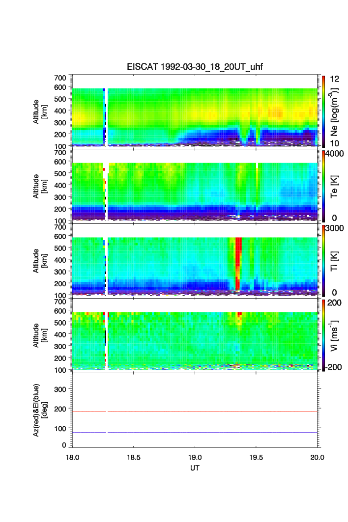Click the 19.5 tick label on UT axis
Viewport: 348px width, 522px height.
coord(256,457)
